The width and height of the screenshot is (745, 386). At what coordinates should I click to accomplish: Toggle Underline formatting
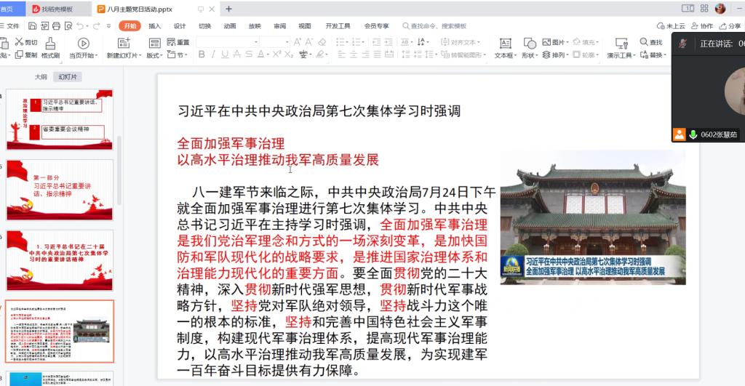point(226,55)
